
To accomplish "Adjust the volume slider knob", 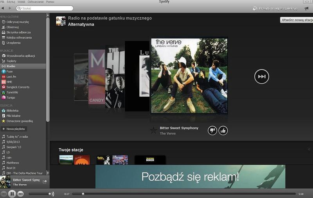I will (x=50, y=194).
